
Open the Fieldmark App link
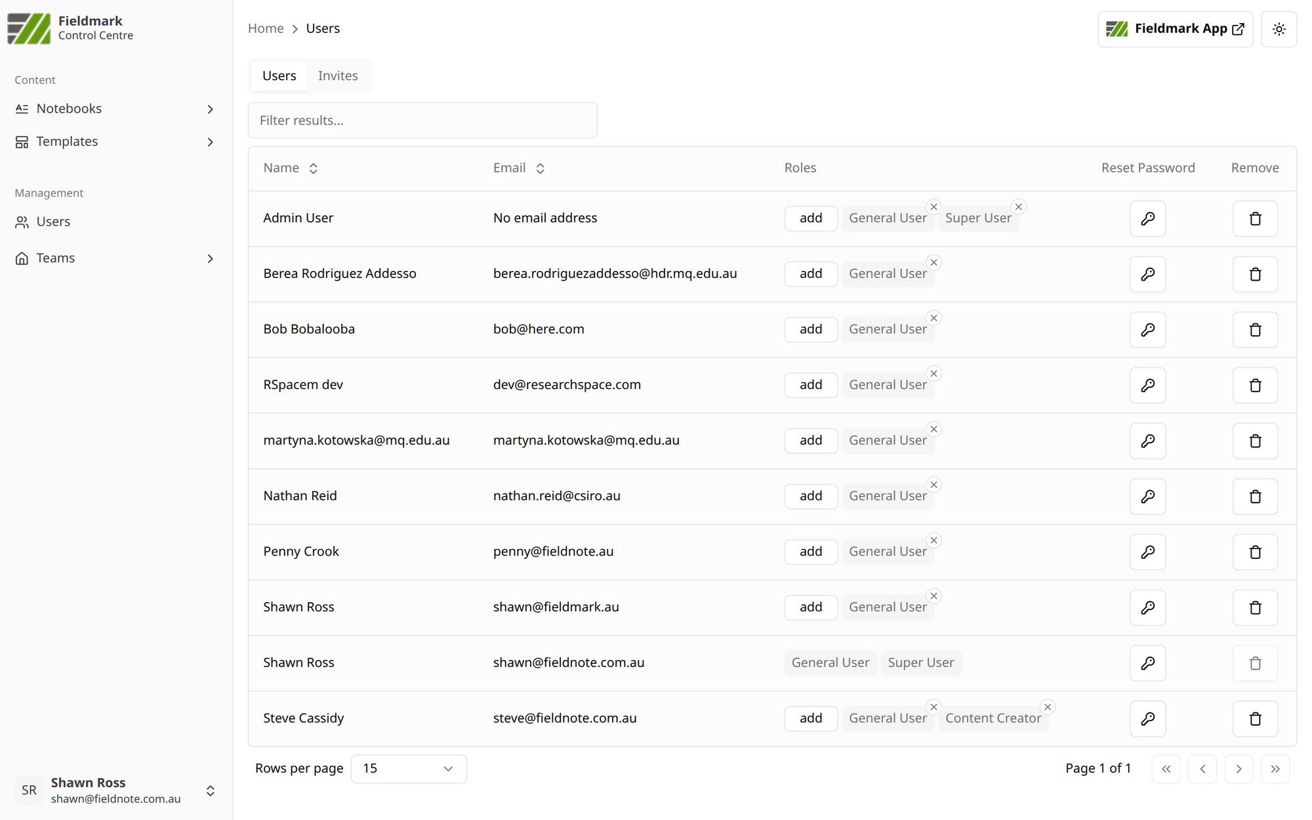(1174, 29)
